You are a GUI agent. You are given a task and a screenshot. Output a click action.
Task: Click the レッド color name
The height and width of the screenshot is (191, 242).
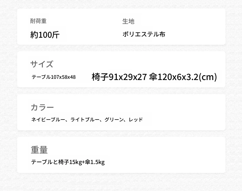(136, 120)
